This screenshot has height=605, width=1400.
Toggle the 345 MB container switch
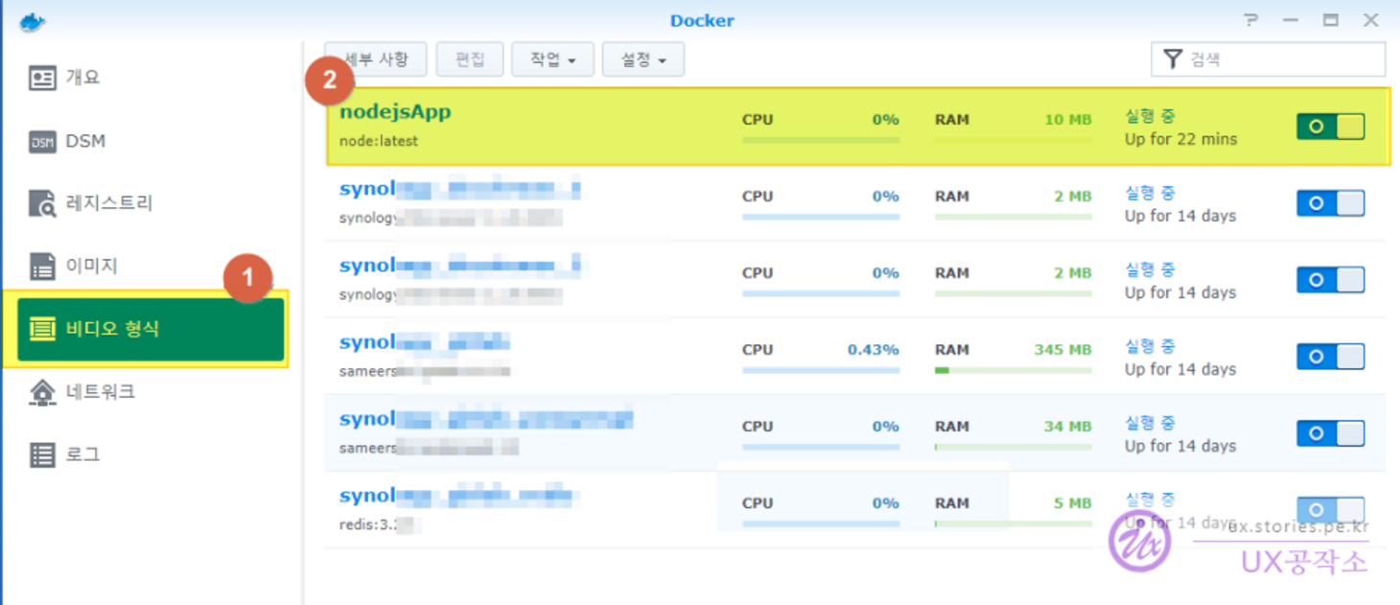click(x=1330, y=357)
